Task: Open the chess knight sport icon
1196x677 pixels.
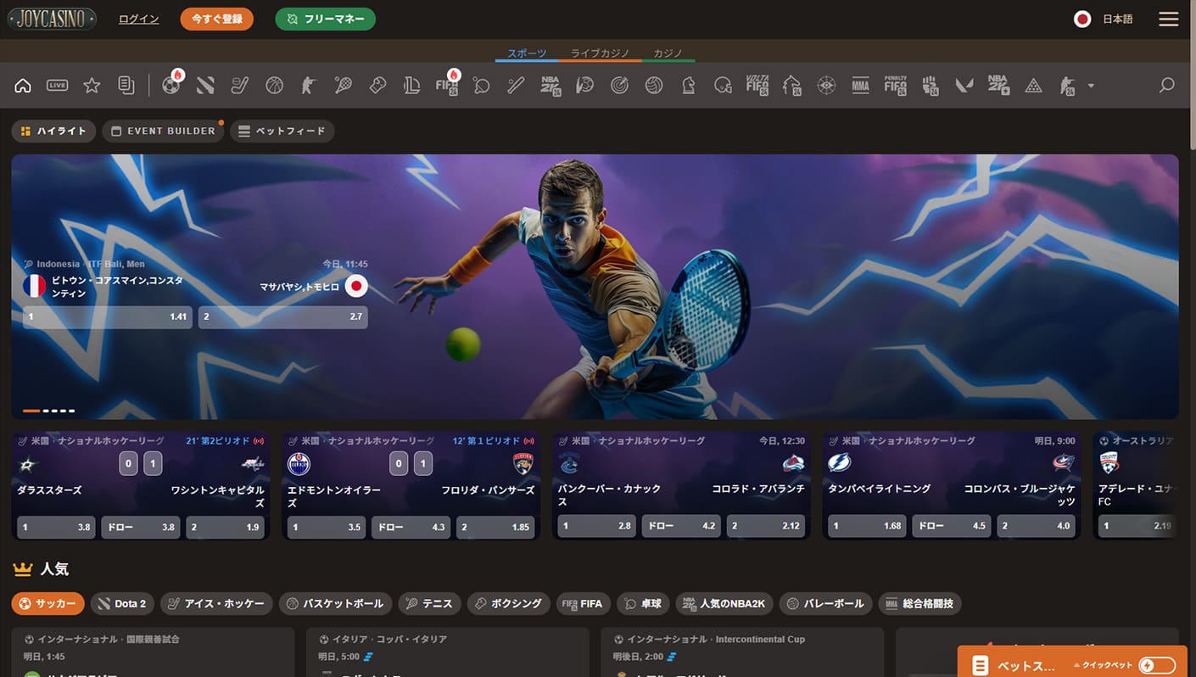Action: 688,85
